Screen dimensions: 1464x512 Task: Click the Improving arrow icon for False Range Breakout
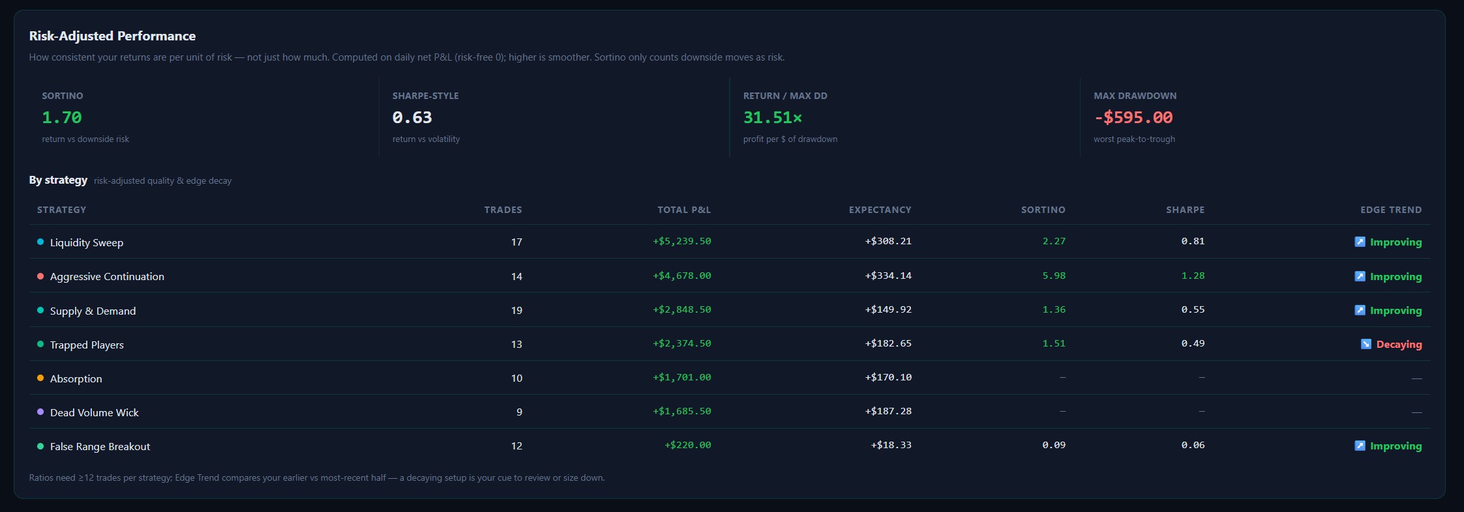tap(1360, 446)
